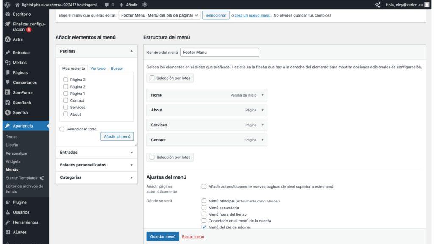Open the menu selection dropdown

(x=159, y=15)
